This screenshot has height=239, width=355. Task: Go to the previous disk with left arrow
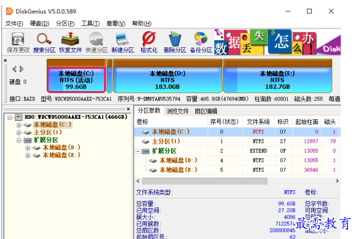click(14, 69)
